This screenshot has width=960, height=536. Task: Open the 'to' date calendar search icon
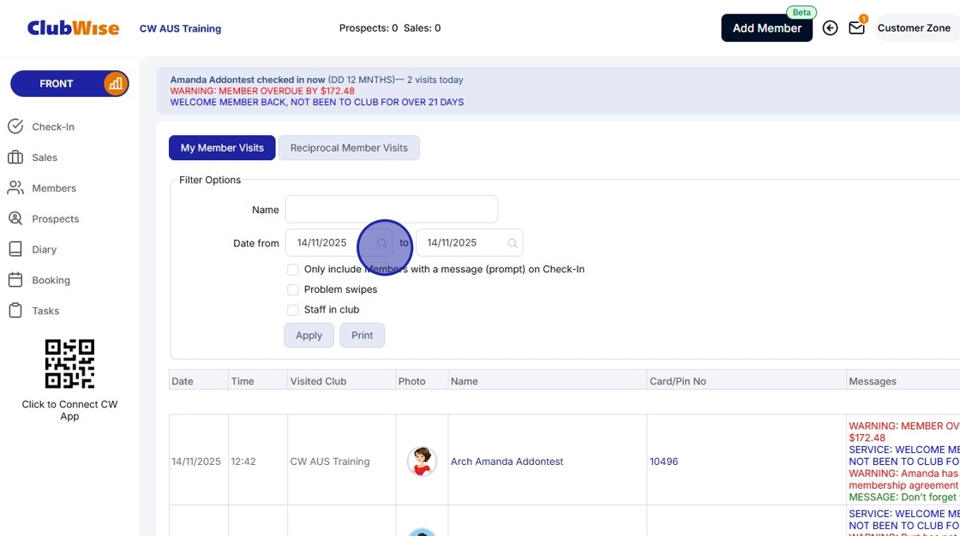[513, 243]
